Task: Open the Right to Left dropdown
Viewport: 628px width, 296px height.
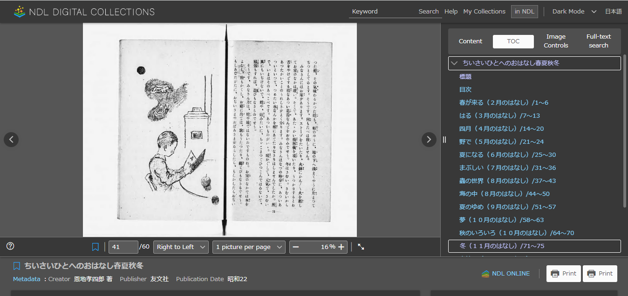Action: [x=181, y=247]
